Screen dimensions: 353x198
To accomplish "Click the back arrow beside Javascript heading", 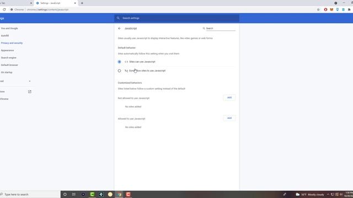I will point(119,29).
